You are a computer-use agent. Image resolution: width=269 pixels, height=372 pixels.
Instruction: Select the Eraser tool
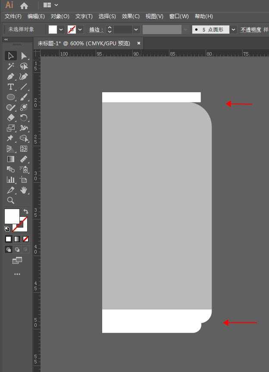coord(11,118)
